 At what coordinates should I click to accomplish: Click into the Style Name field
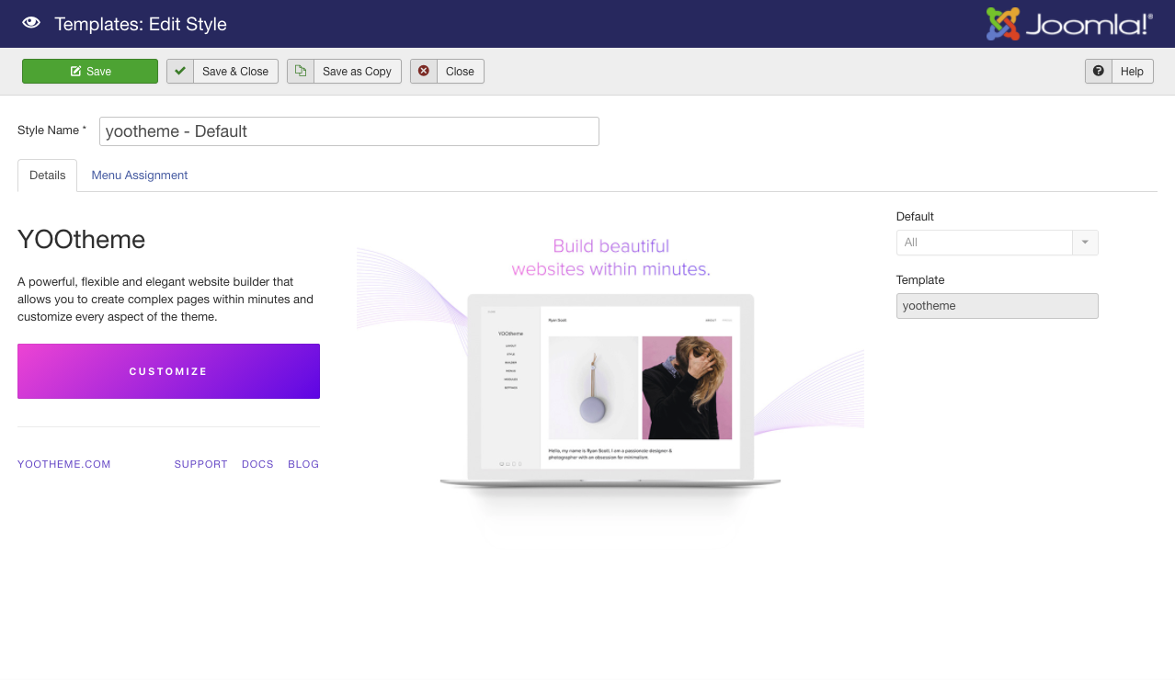tap(348, 131)
